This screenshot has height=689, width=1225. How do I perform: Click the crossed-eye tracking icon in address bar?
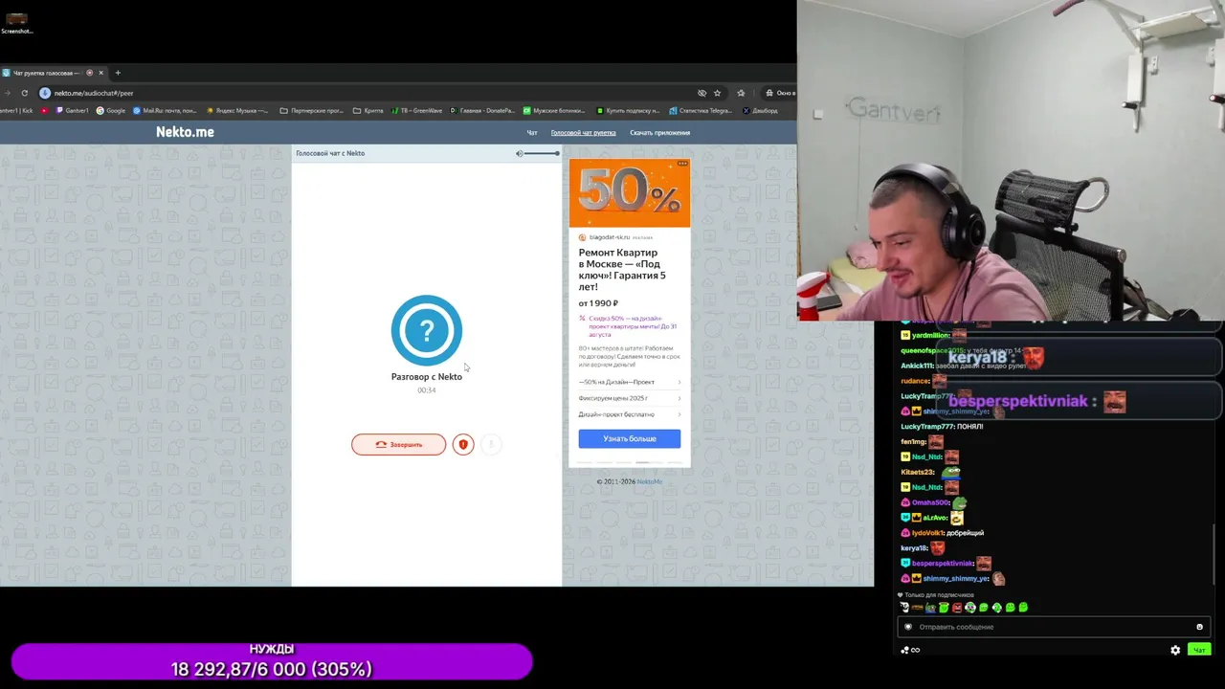[702, 93]
